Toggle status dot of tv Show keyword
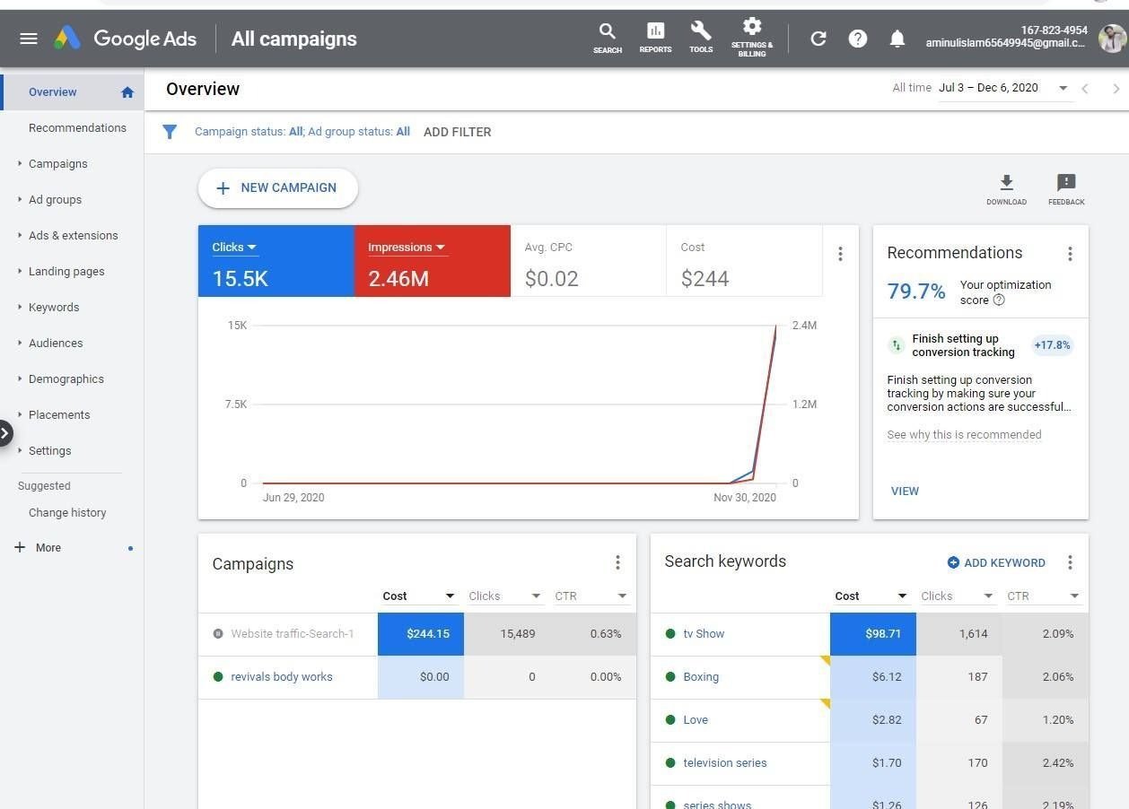The image size is (1129, 809). [x=670, y=634]
